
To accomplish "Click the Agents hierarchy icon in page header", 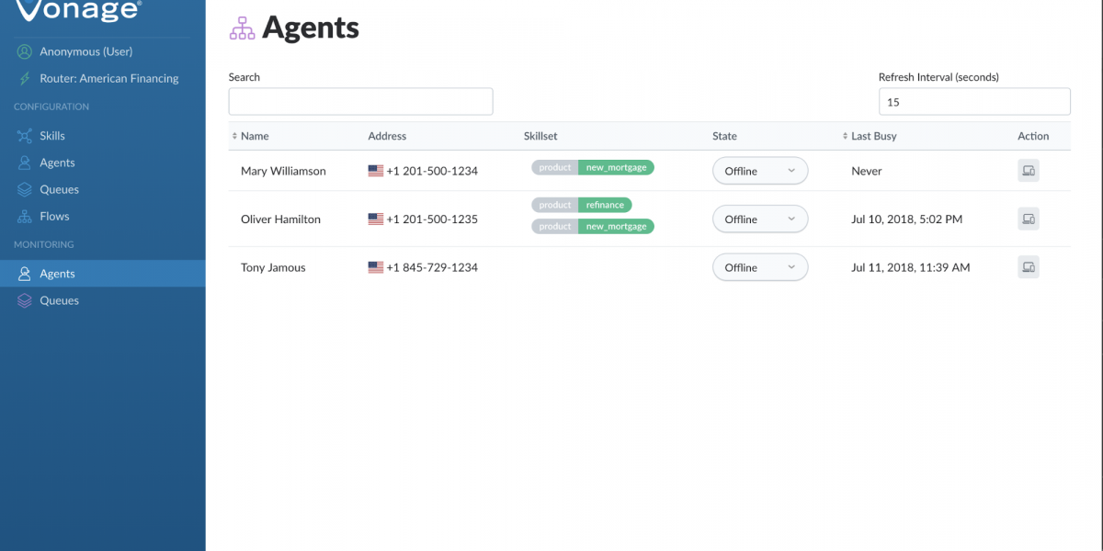I will (242, 28).
